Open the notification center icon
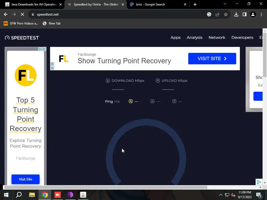Viewport: 267px width, 200px height. (259, 195)
